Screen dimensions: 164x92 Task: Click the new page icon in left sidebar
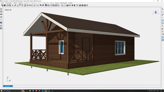click(1, 9)
